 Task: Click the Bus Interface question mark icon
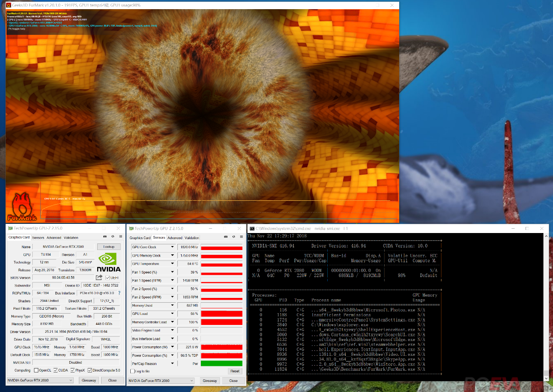119,293
